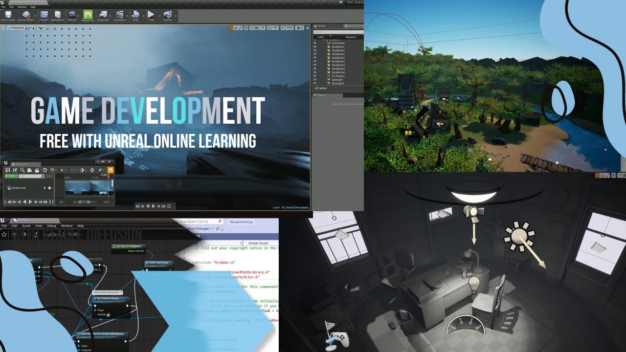Save the sequence in the Sequencer toolbar
Viewport: 626px width, 352px height.
coord(8,170)
